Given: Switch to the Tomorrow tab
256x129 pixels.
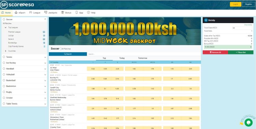Looking at the screenshot, I should [x=143, y=58].
